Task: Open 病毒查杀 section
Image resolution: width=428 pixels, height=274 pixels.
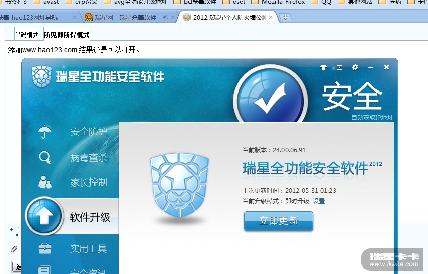Action: click(x=89, y=157)
